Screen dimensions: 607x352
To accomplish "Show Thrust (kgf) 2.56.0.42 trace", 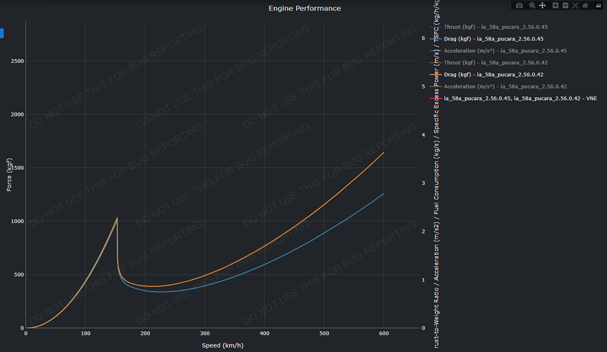I will click(495, 62).
